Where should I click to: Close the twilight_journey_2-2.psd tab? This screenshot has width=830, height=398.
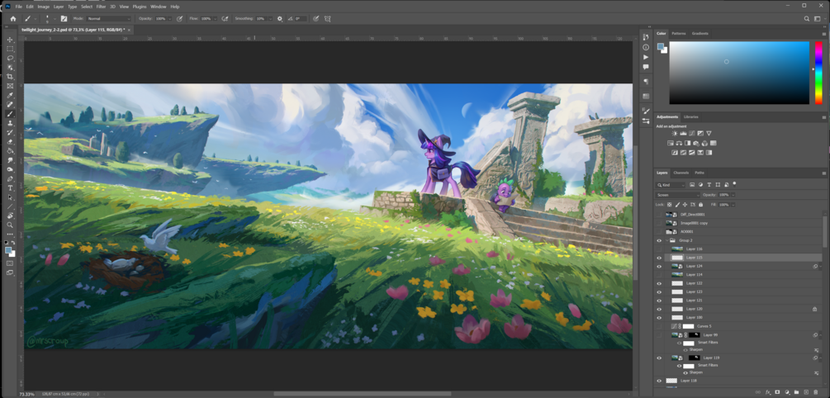point(129,31)
